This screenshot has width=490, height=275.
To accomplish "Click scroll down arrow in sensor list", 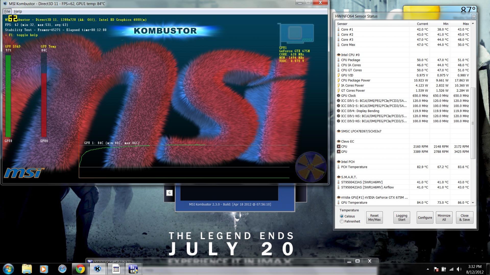I will [473, 203].
